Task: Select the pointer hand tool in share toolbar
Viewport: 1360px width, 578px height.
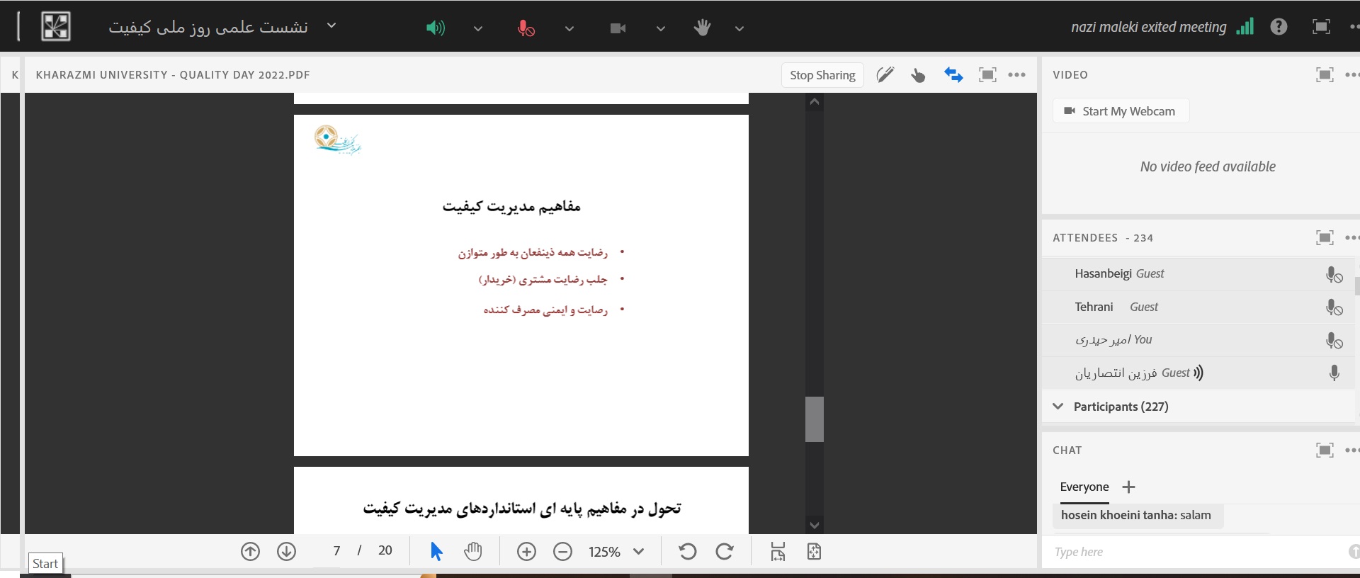Action: tap(918, 75)
